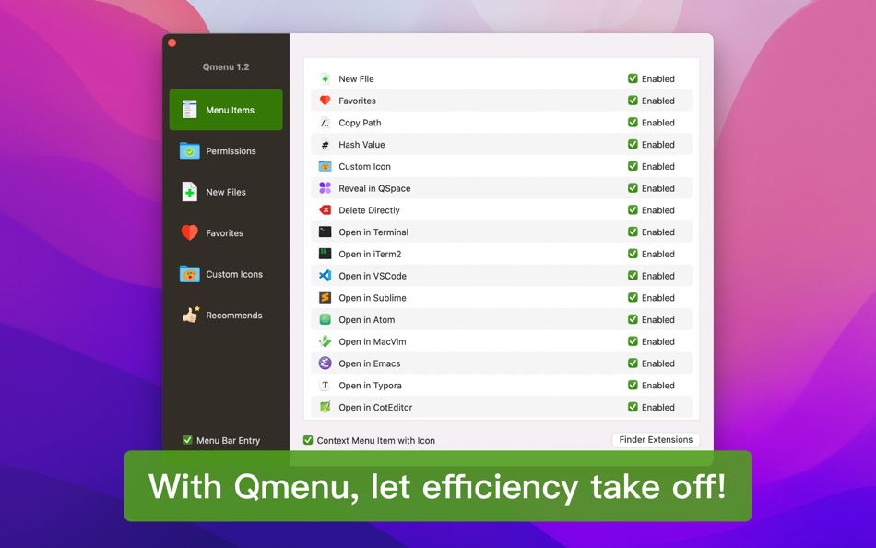Go to the Recommends section
The height and width of the screenshot is (548, 876).
tap(225, 315)
